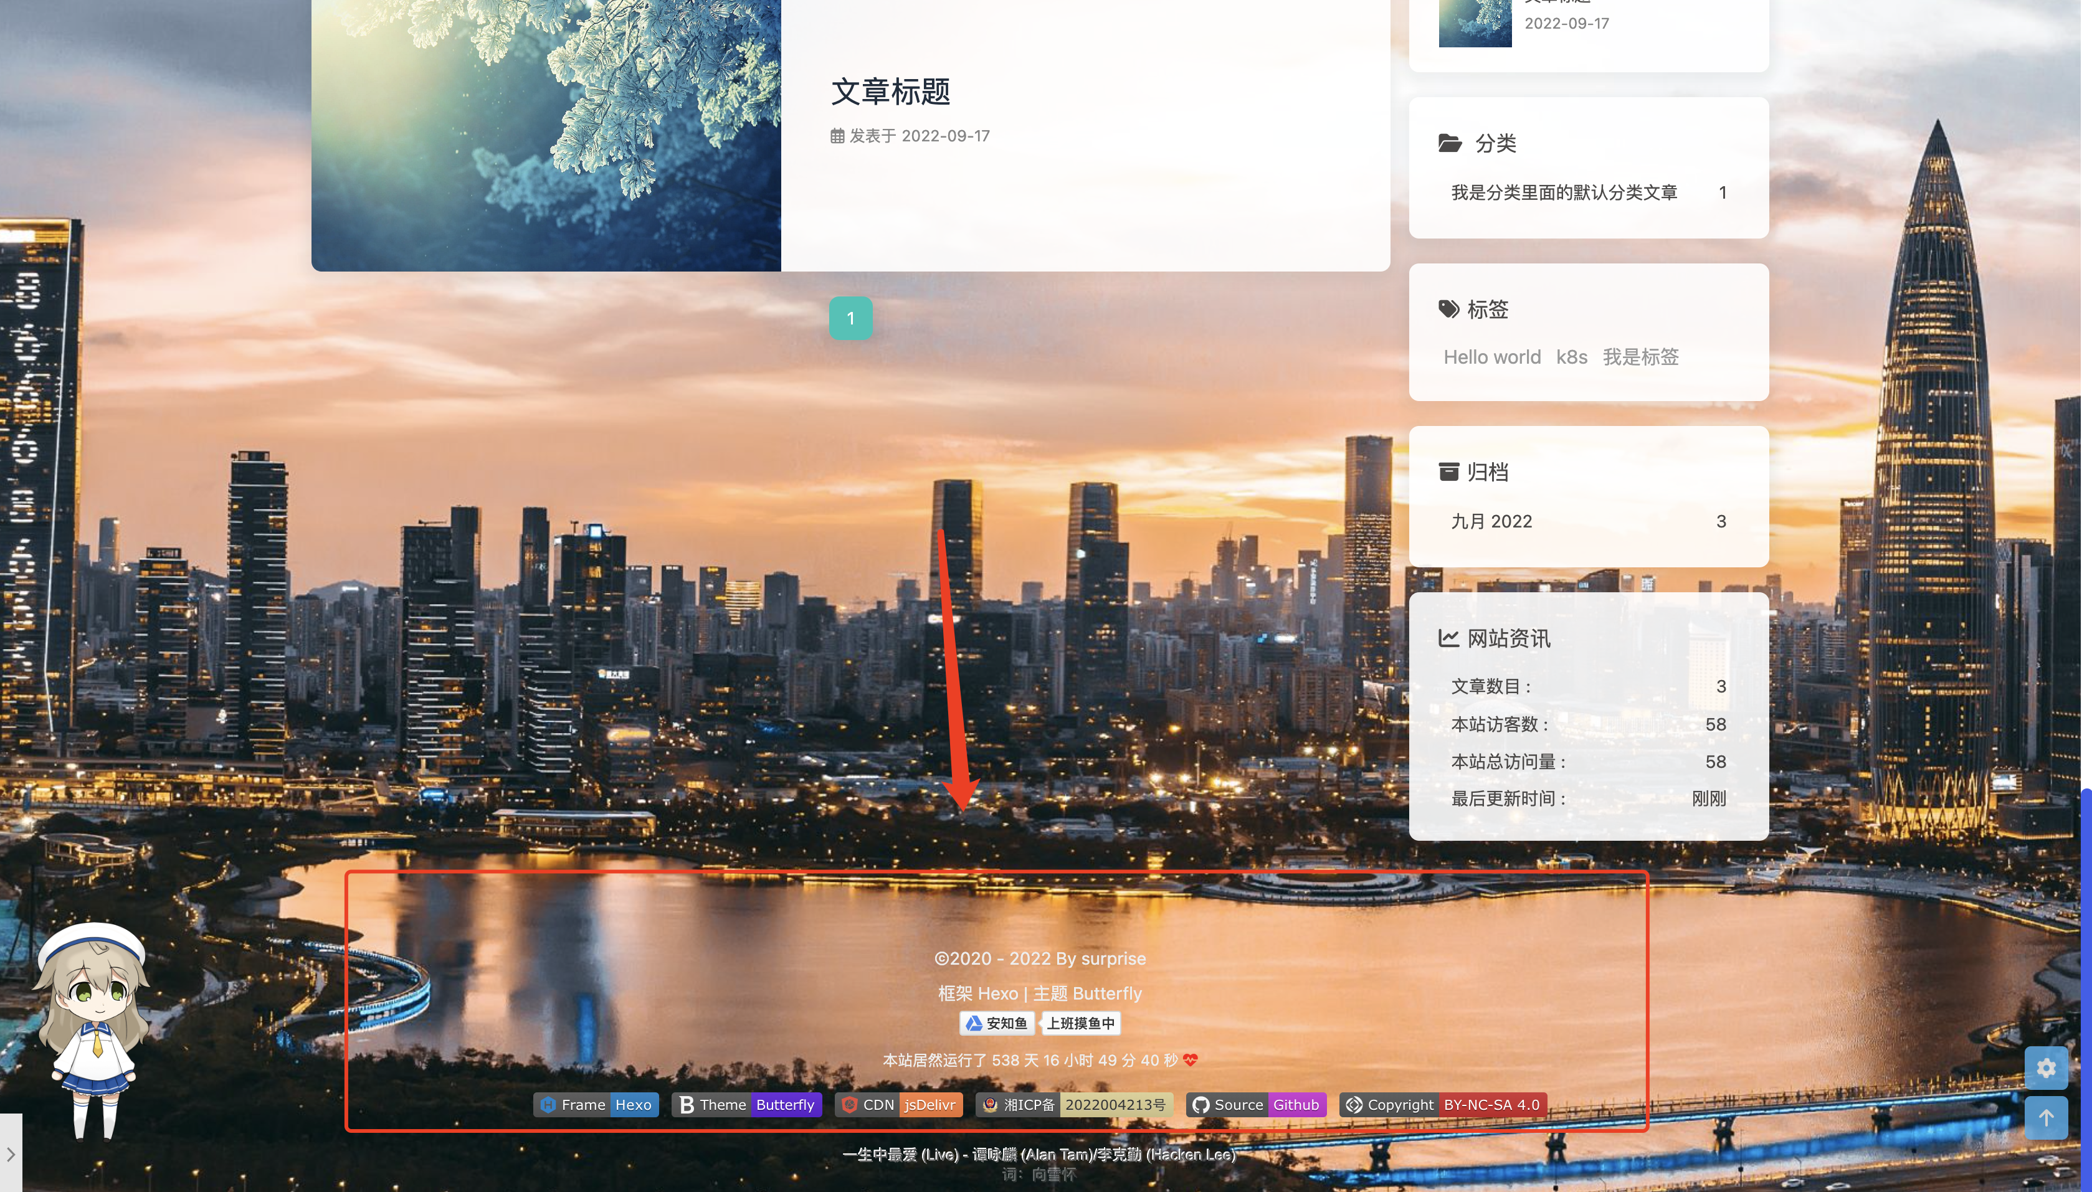The image size is (2092, 1192).
Task: Click the 上班摸鱼中 badge
Action: pos(1080,1023)
